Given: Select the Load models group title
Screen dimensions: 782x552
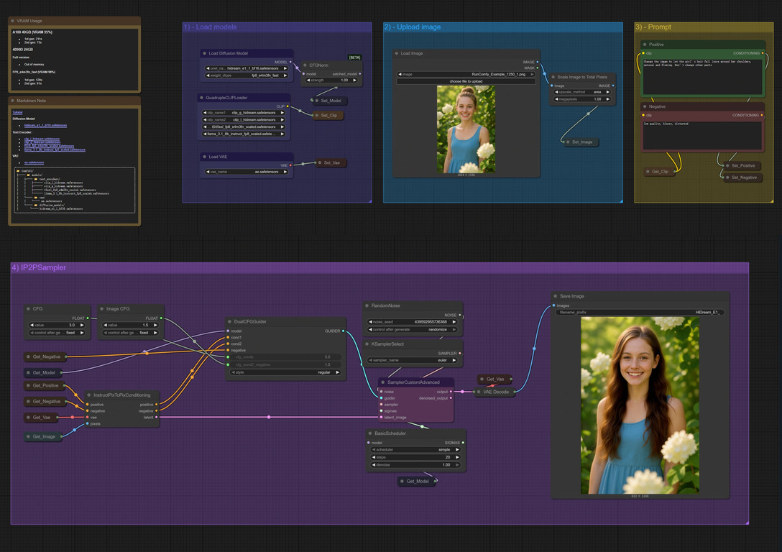Looking at the screenshot, I should (x=210, y=27).
